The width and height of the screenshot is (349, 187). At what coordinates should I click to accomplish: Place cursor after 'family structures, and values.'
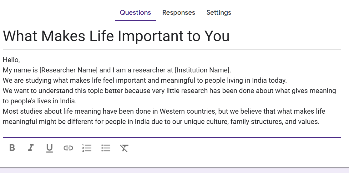319,122
